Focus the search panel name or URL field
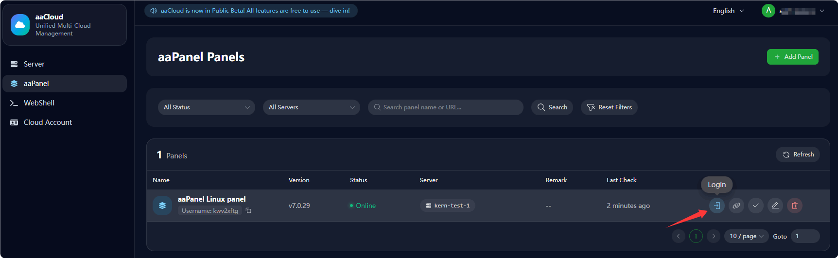This screenshot has height=258, width=838. point(446,107)
